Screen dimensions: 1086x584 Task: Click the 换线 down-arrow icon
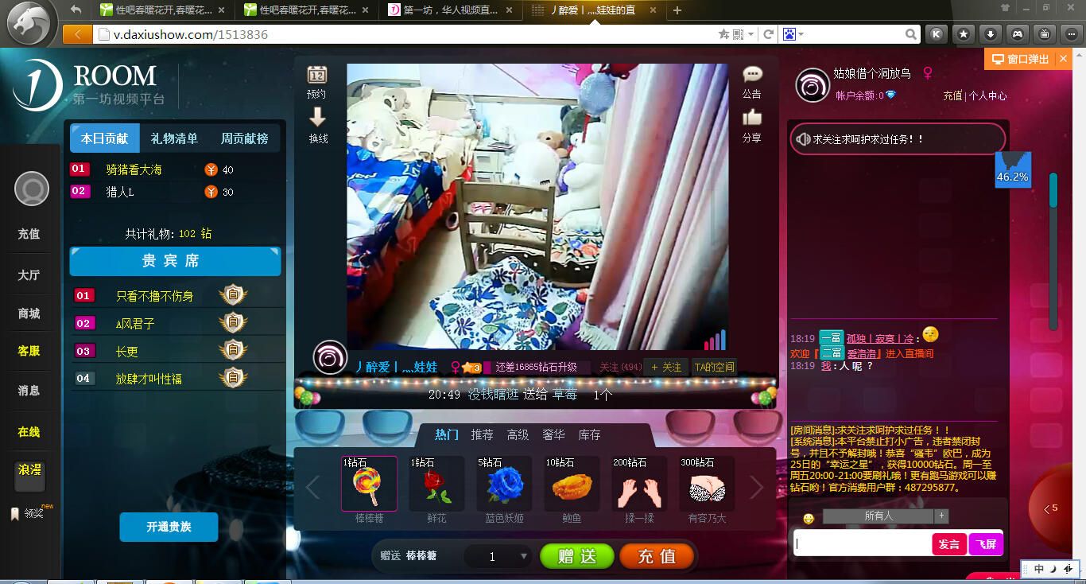(x=317, y=118)
